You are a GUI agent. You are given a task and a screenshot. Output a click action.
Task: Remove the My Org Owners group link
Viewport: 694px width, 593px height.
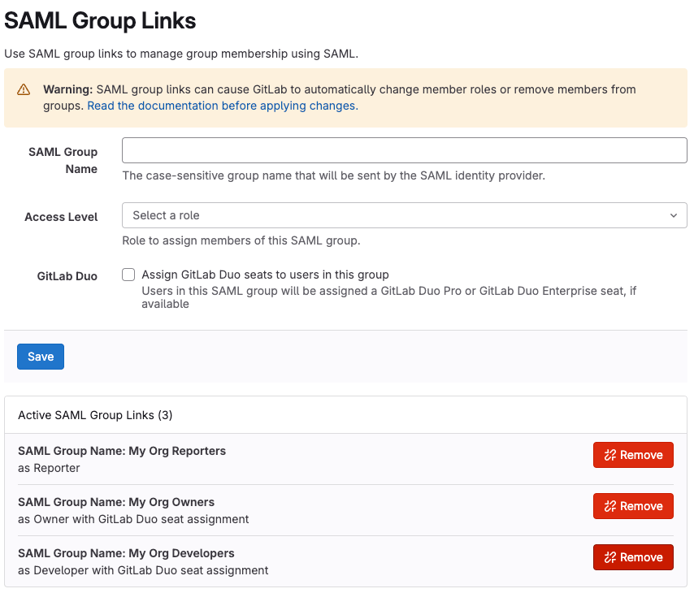[x=633, y=506]
